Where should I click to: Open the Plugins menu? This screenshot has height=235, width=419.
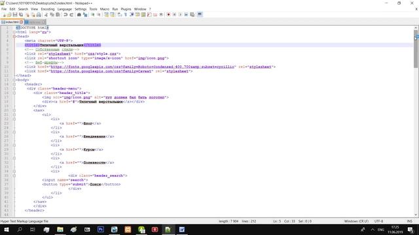[x=126, y=9]
